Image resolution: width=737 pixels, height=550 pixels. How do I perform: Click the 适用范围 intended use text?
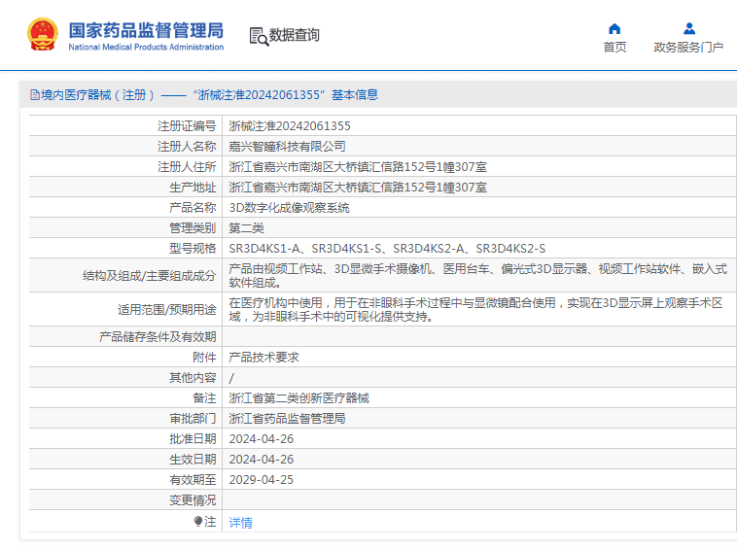(x=475, y=310)
